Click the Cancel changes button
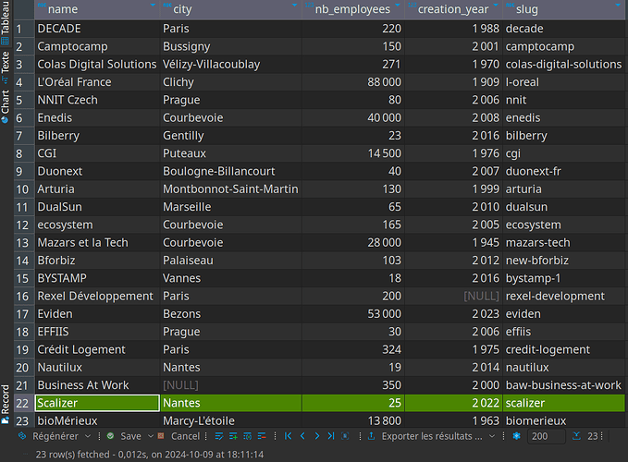The image size is (628, 462). point(179,436)
